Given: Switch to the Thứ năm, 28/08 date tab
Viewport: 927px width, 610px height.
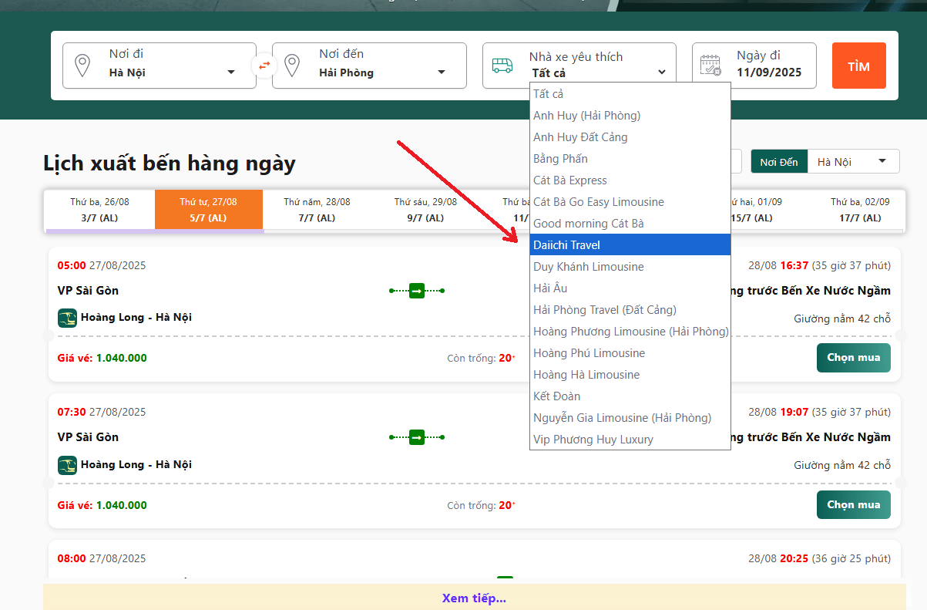Looking at the screenshot, I should (x=317, y=210).
